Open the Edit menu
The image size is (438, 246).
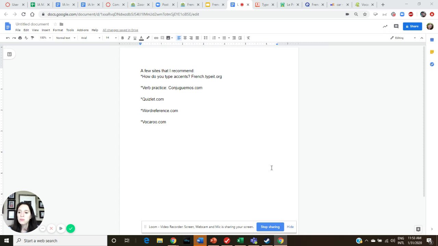[x=26, y=30]
